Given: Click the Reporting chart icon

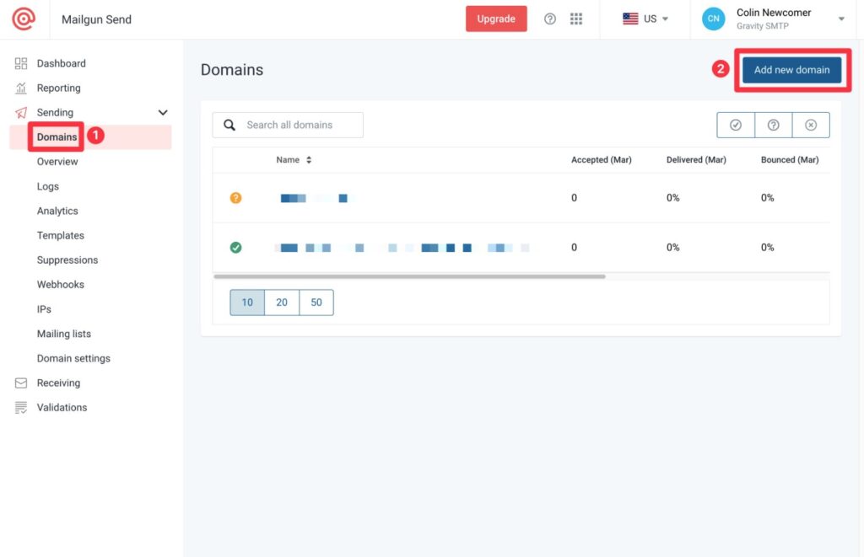Looking at the screenshot, I should [21, 88].
